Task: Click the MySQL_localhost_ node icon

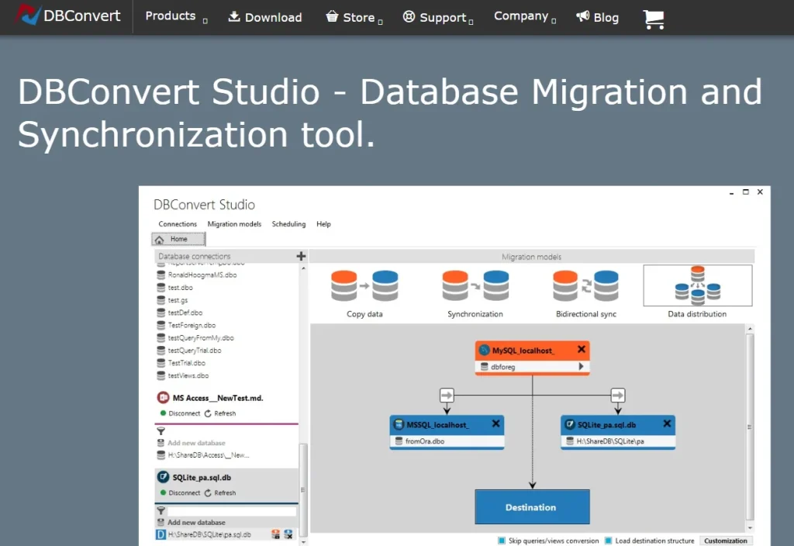Action: pyautogui.click(x=485, y=350)
